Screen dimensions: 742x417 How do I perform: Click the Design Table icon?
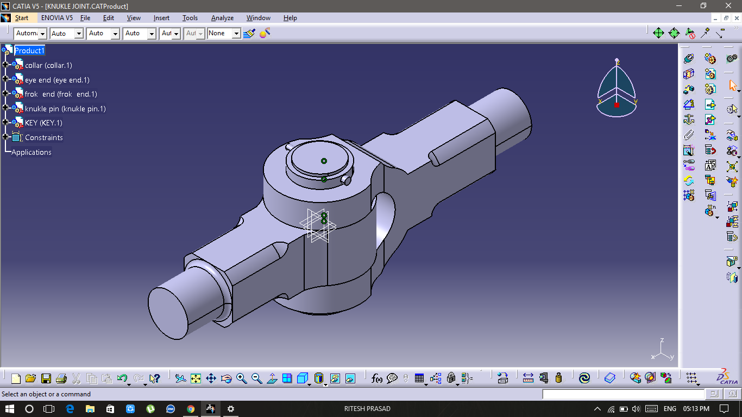pos(419,378)
